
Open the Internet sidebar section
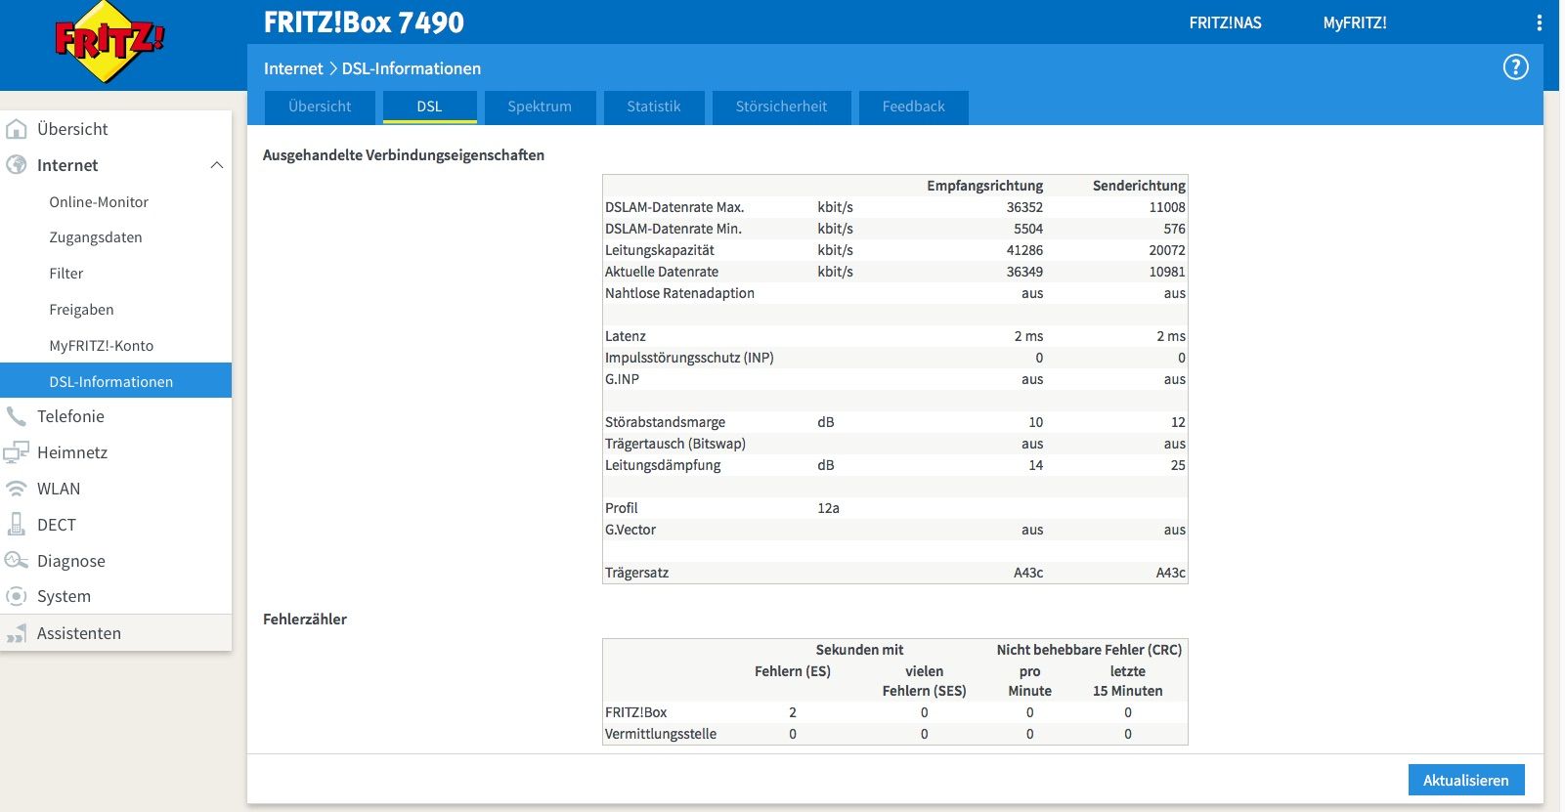pyautogui.click(x=67, y=165)
